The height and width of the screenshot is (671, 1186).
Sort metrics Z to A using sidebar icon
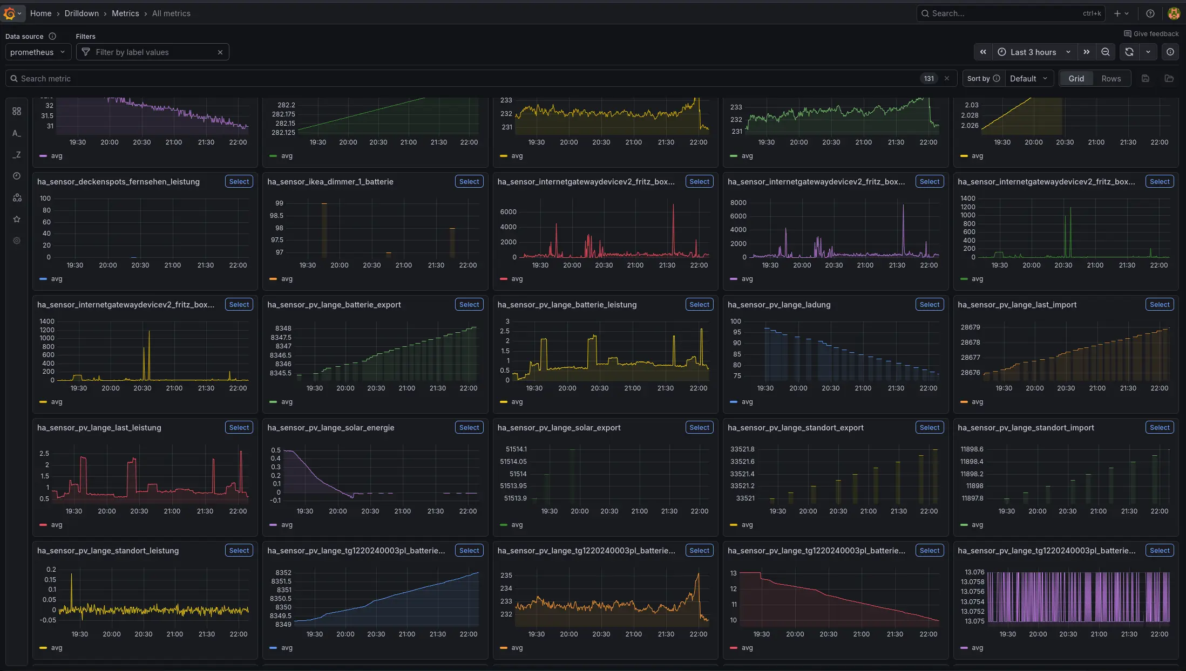pyautogui.click(x=16, y=155)
